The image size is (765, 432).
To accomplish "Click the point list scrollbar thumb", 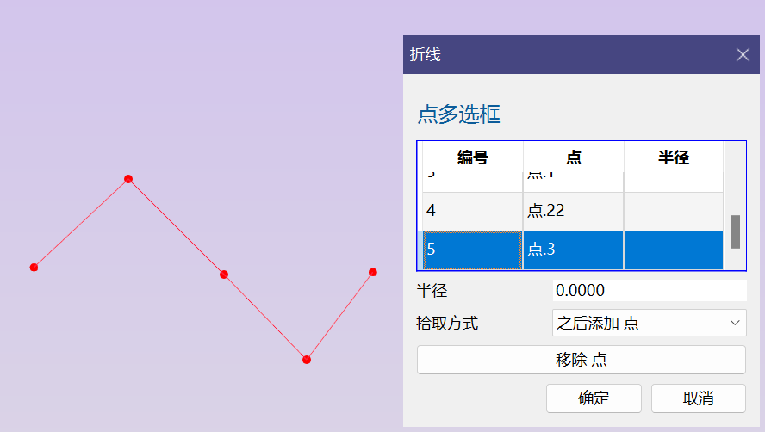I will point(735,231).
